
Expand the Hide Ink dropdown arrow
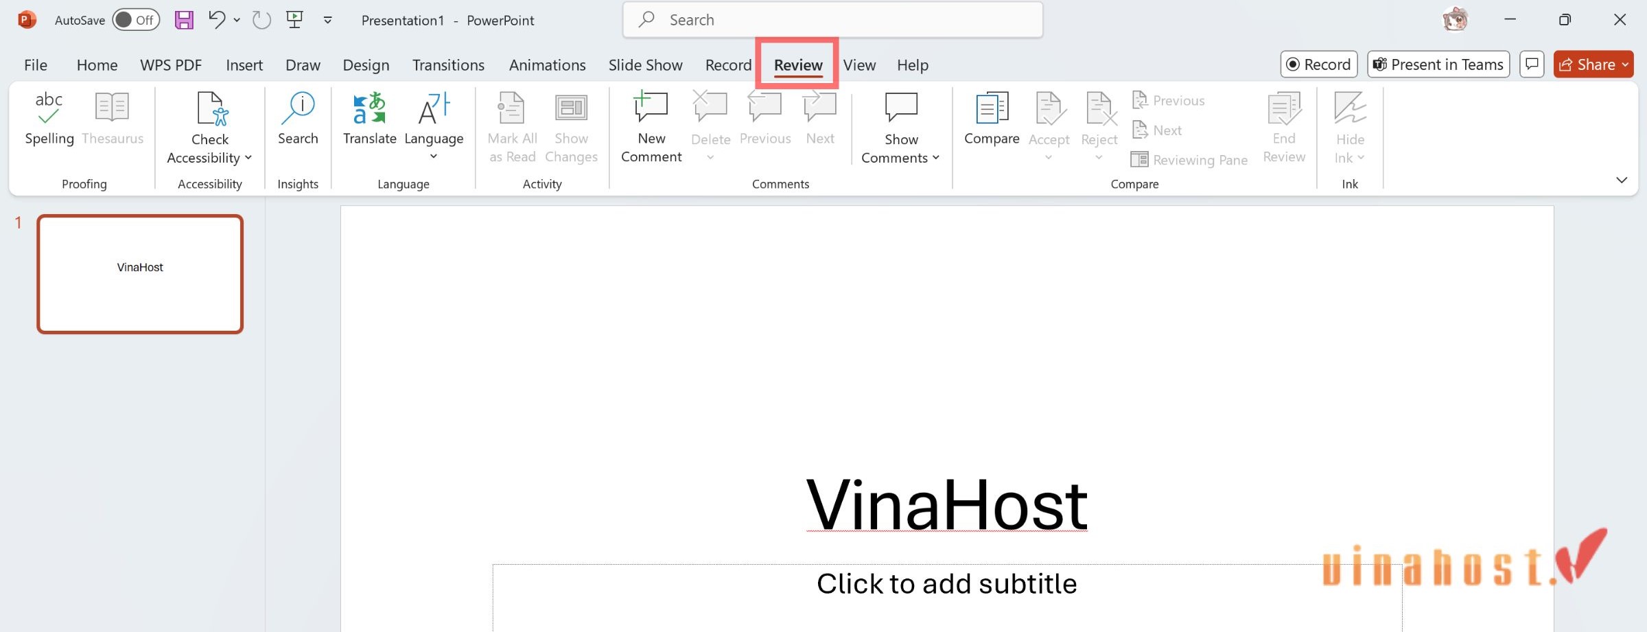(1361, 158)
